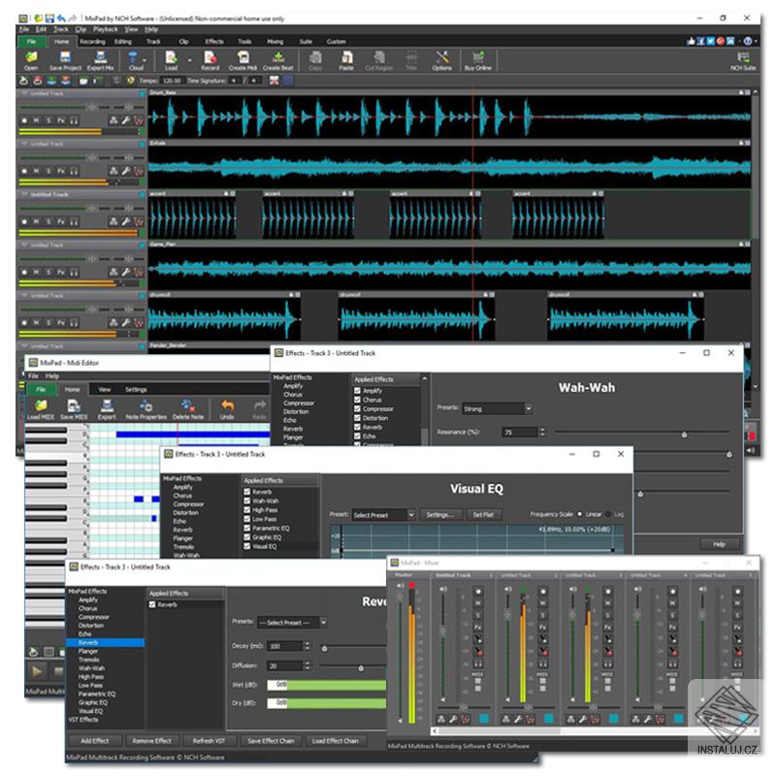Open the Settings tab in Midi Editor

coord(136,390)
